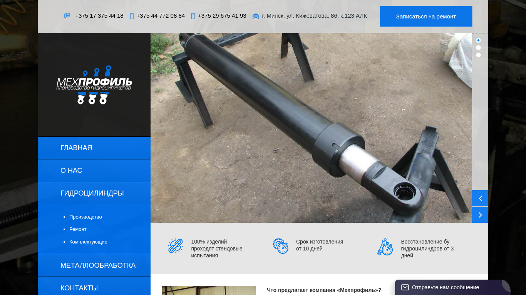Call phone number +375 44 772 08 84

click(x=161, y=16)
